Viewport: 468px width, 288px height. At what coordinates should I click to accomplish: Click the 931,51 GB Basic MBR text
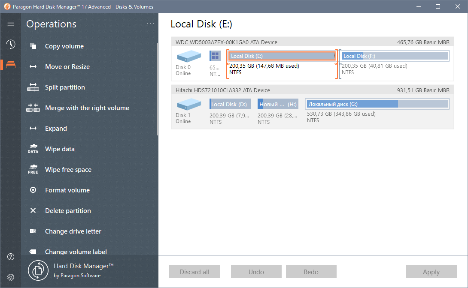coord(423,90)
